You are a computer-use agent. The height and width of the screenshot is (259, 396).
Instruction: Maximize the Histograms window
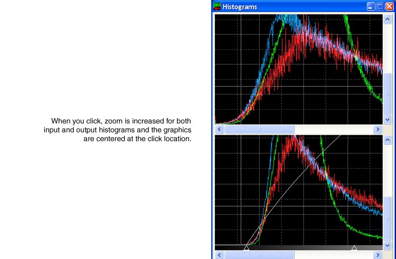tap(380, 6)
